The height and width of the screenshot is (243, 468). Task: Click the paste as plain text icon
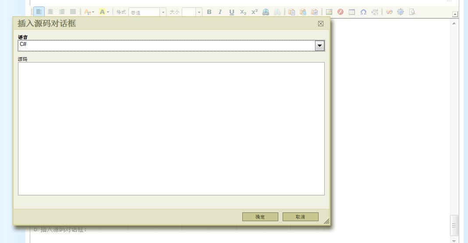(303, 12)
